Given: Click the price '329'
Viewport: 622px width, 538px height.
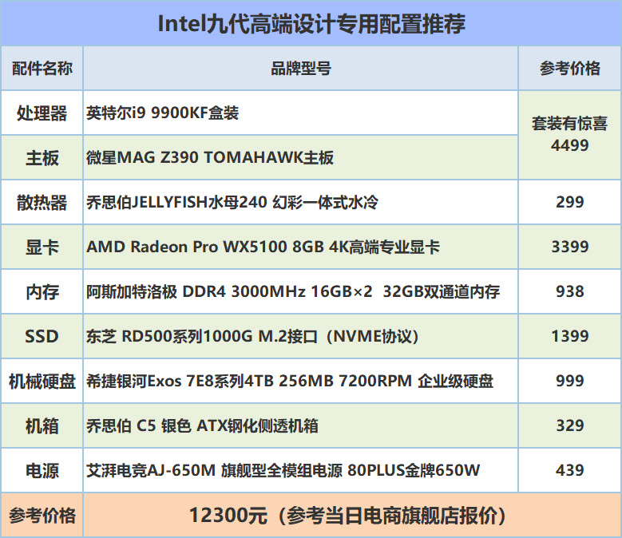Looking at the screenshot, I should 570,425.
